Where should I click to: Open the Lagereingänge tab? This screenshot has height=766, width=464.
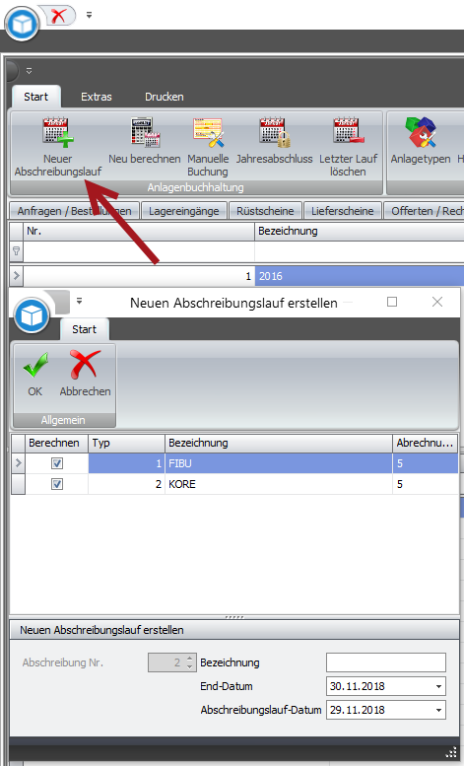pos(183,211)
